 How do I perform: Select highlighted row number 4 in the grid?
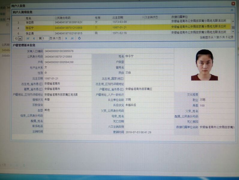click(121, 28)
